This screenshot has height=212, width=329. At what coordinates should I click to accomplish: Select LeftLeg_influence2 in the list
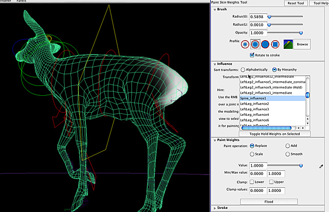pyautogui.click(x=272, y=104)
